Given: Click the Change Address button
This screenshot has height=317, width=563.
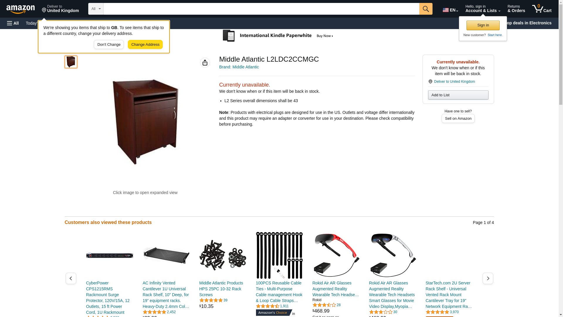Looking at the screenshot, I should click(x=145, y=45).
